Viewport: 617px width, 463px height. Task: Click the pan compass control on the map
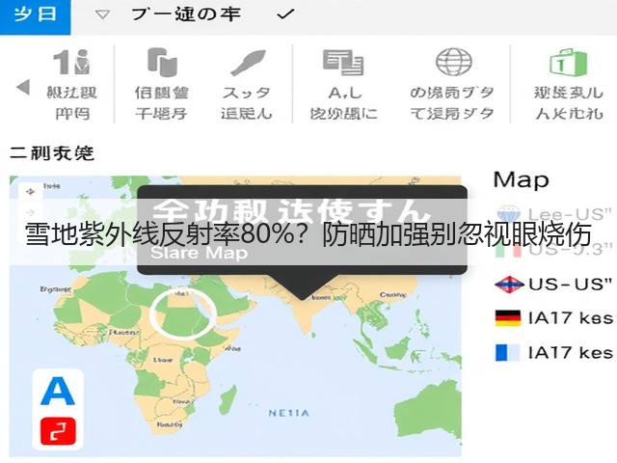30,192
